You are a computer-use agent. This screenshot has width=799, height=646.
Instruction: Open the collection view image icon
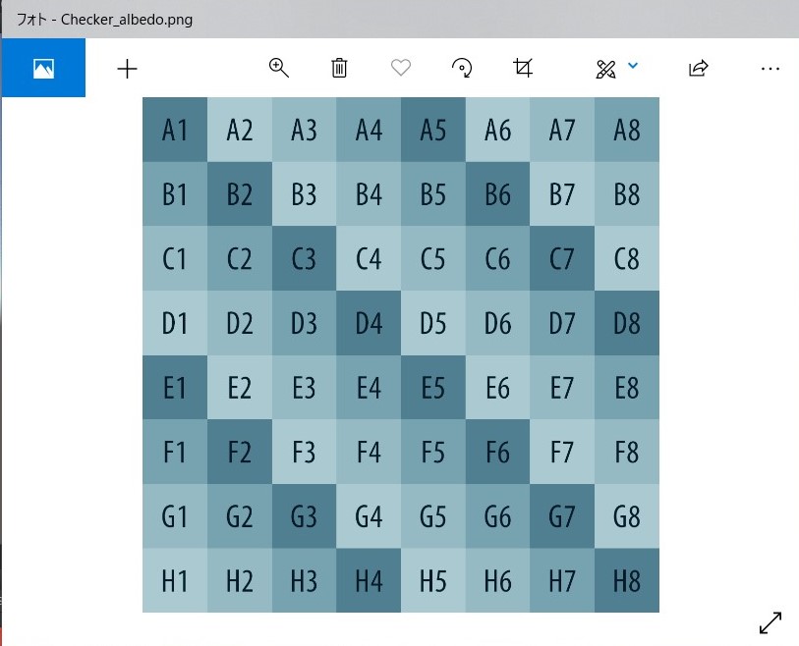point(43,68)
